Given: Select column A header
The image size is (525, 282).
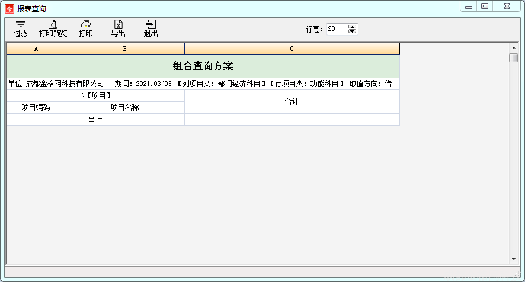Looking at the screenshot, I should [36, 49].
